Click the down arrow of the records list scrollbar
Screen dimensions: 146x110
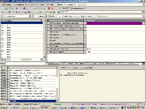click(x=57, y=101)
